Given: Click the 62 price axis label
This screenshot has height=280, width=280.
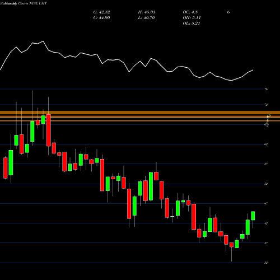Looking at the screenshot, I should 266,144.
